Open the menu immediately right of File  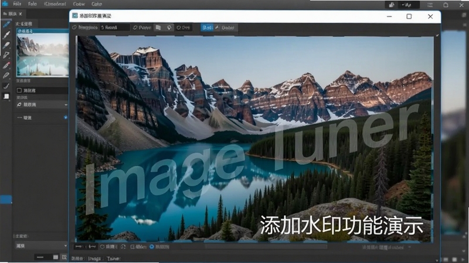point(32,4)
